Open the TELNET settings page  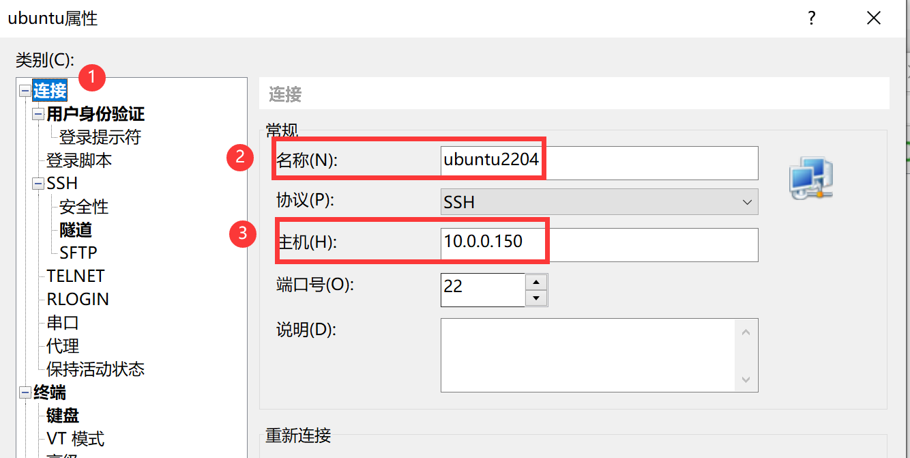tap(76, 276)
